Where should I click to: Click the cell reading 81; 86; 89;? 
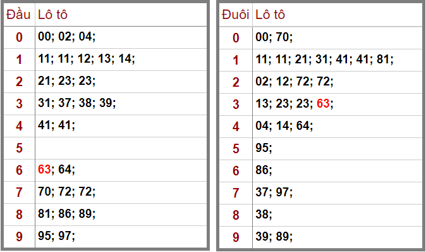(121, 215)
